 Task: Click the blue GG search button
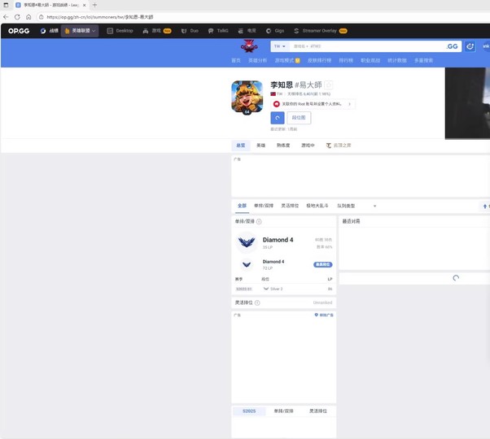[453, 46]
